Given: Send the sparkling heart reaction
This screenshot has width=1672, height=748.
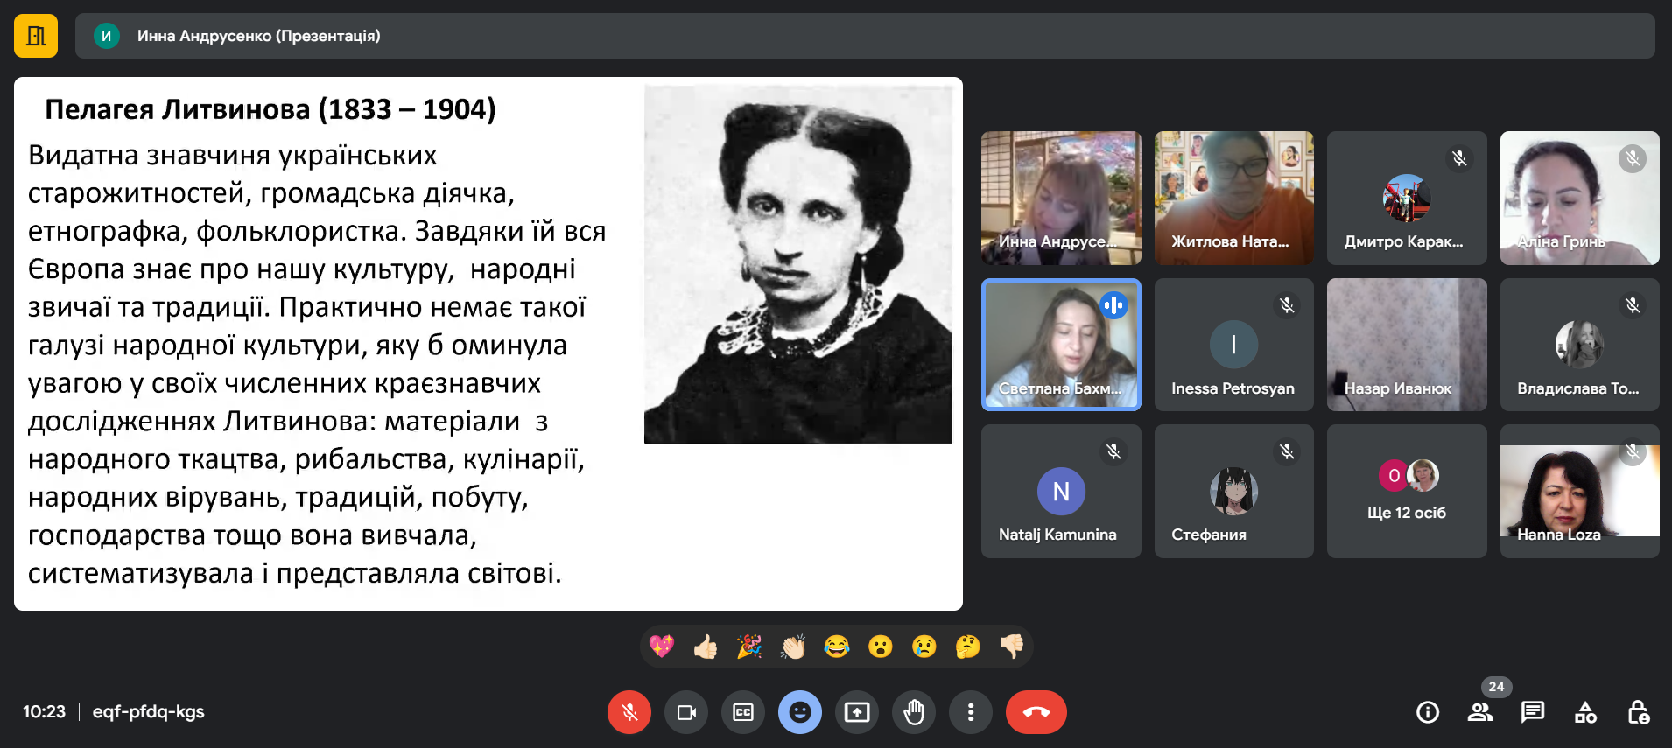Looking at the screenshot, I should click(x=662, y=647).
